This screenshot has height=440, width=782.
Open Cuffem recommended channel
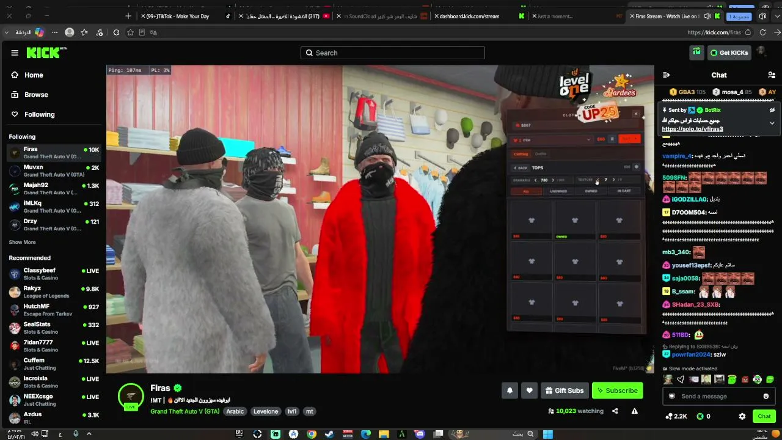(54, 364)
